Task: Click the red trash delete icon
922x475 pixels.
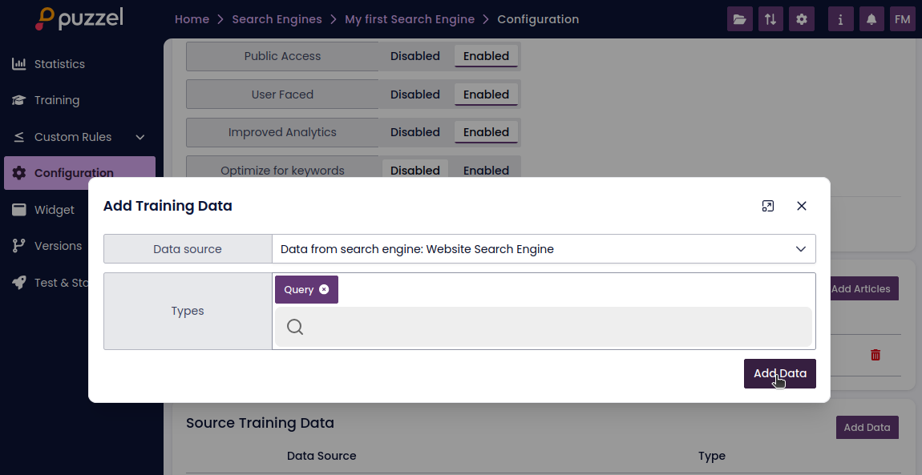Action: click(875, 354)
